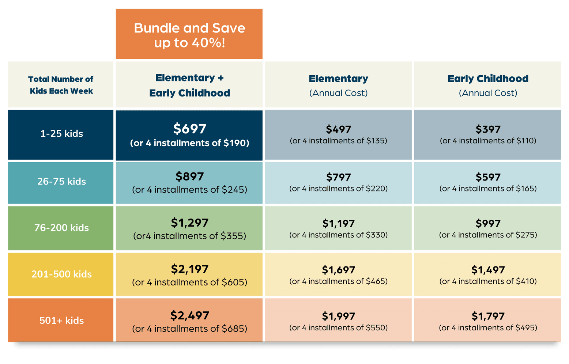
Task: Select the $1,197 Elementary price cell
Action: click(338, 228)
